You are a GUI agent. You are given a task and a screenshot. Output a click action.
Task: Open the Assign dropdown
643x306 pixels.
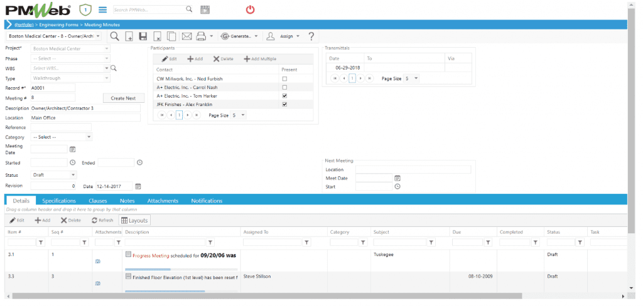pyautogui.click(x=283, y=36)
